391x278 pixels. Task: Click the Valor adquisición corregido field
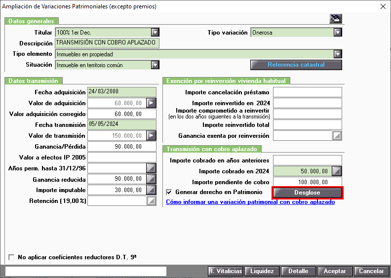click(x=122, y=114)
